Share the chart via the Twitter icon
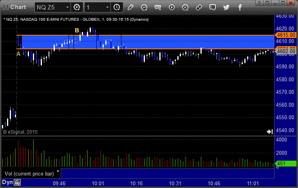Screen dimensions: 298x188 226,7
